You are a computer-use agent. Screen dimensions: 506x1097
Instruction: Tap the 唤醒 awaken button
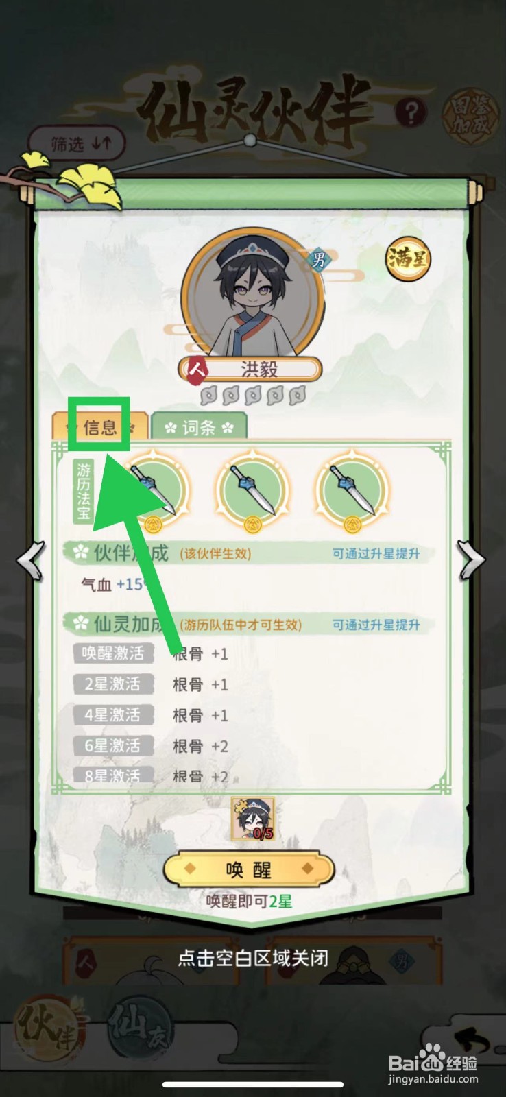pyautogui.click(x=248, y=870)
